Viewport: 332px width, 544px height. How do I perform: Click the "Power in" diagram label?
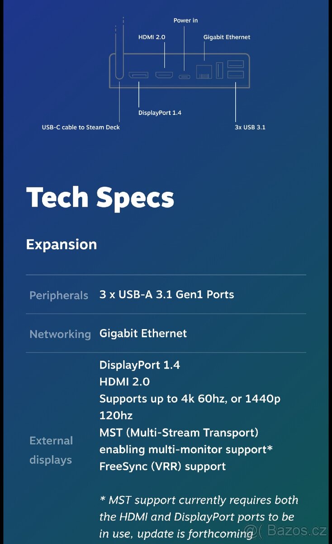pyautogui.click(x=185, y=20)
